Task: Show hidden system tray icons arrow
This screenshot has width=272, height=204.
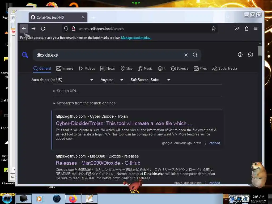Action: 226,199
